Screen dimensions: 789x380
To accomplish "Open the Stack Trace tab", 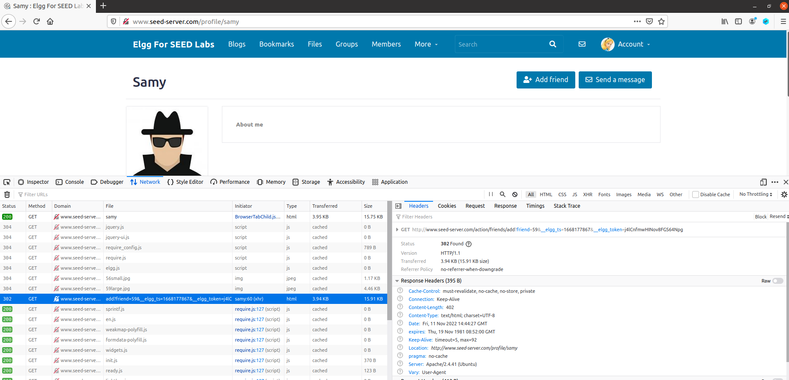I will pos(567,206).
